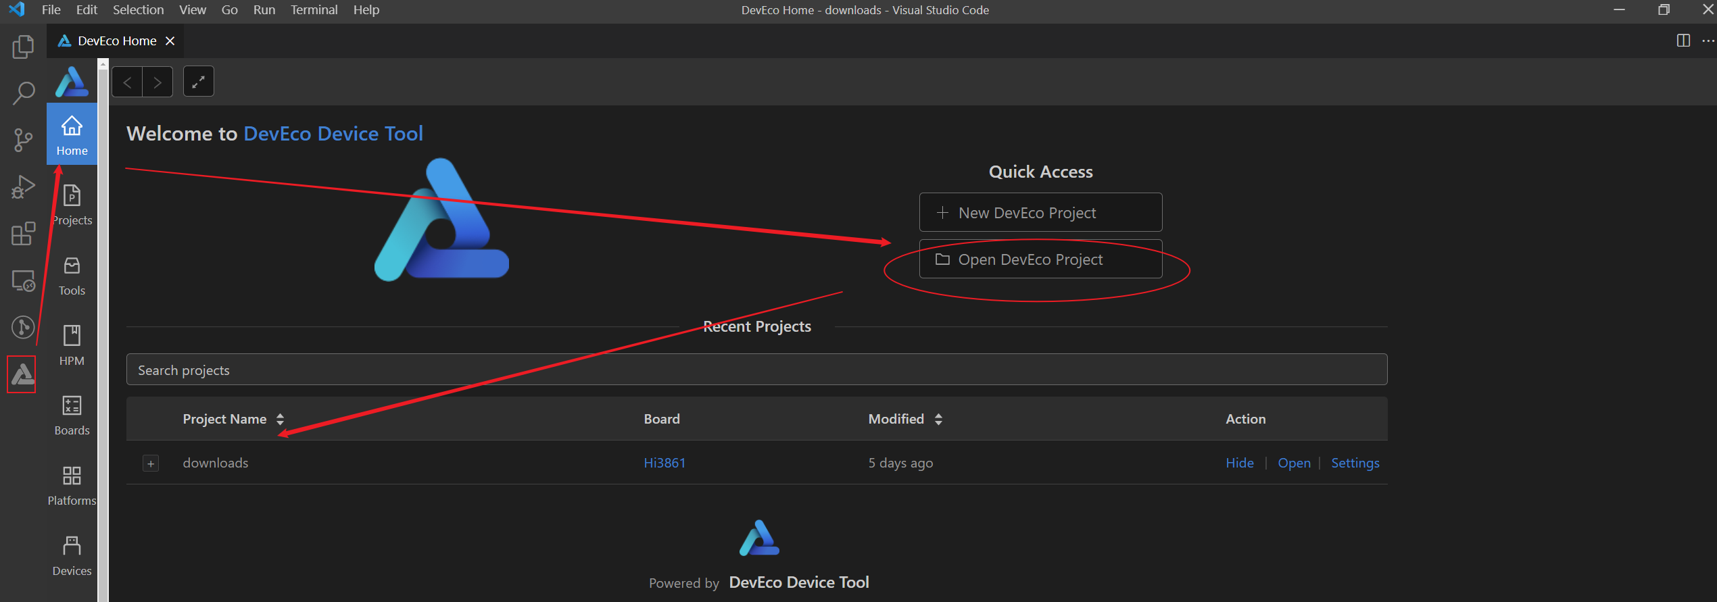This screenshot has width=1717, height=602.
Task: Open the downloads project link
Action: (1294, 463)
